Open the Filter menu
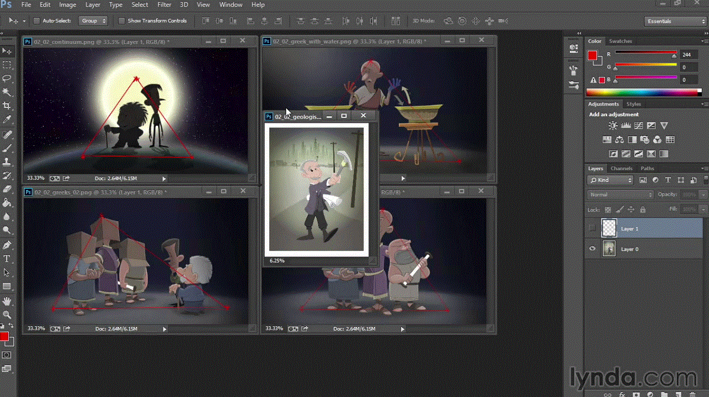 (x=164, y=4)
